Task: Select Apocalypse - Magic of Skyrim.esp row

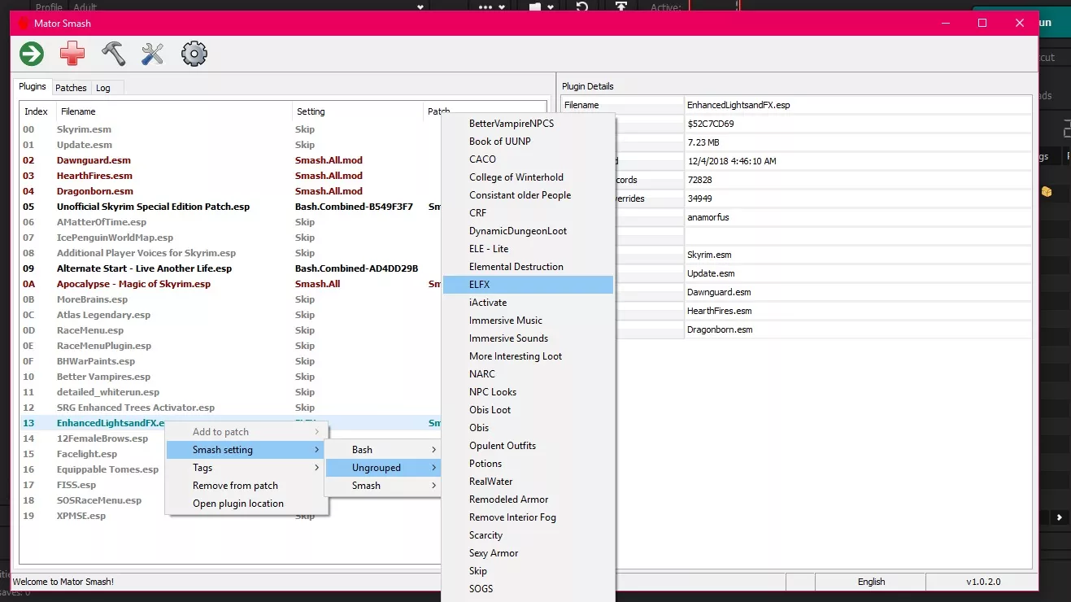Action: pyautogui.click(x=230, y=284)
